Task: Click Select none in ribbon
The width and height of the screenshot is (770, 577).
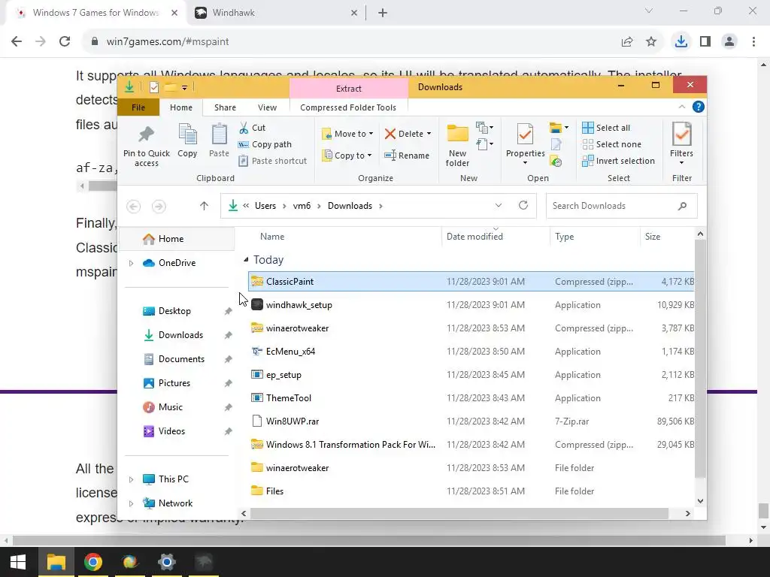Action: coord(612,144)
